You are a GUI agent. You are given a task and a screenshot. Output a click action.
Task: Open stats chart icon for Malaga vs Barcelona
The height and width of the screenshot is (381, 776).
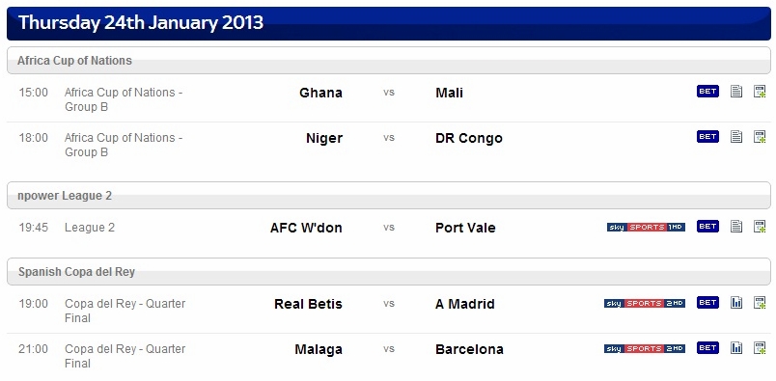736,348
